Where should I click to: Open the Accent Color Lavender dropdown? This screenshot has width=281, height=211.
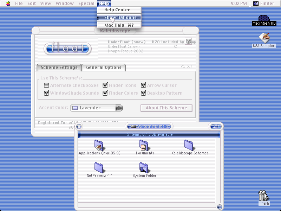pos(97,108)
